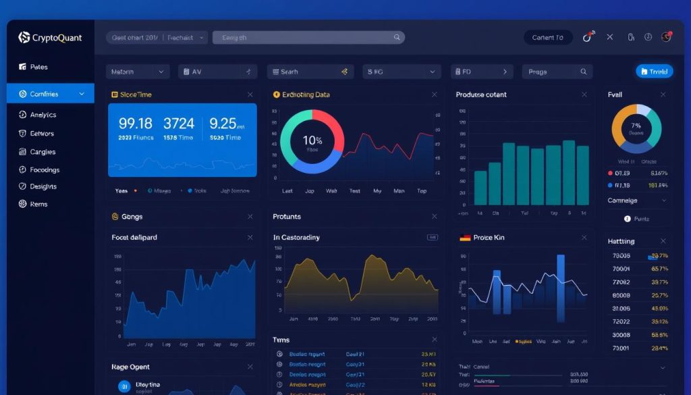The image size is (691, 395).
Task: Click the CryptoQuant logo icon
Action: (24, 37)
